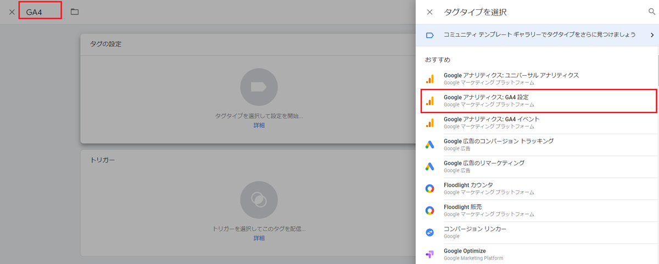Click the タグの設定 card heading
Image resolution: width=659 pixels, height=264 pixels.
pos(105,44)
